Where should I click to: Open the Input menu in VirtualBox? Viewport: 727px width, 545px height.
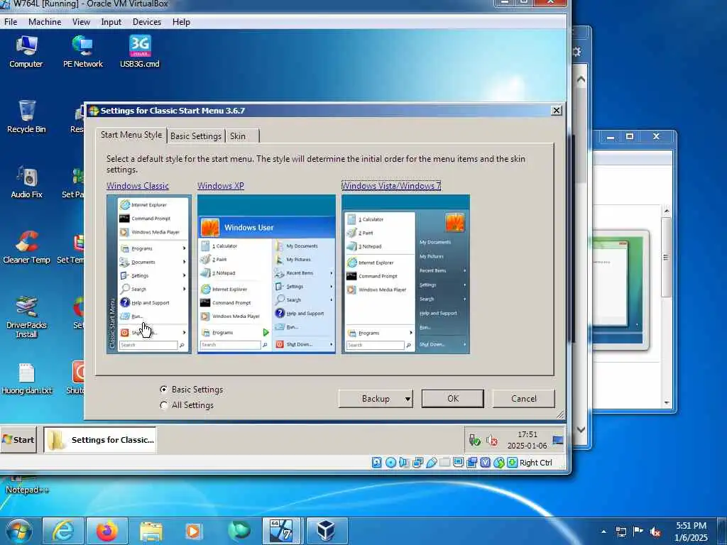pyautogui.click(x=111, y=22)
